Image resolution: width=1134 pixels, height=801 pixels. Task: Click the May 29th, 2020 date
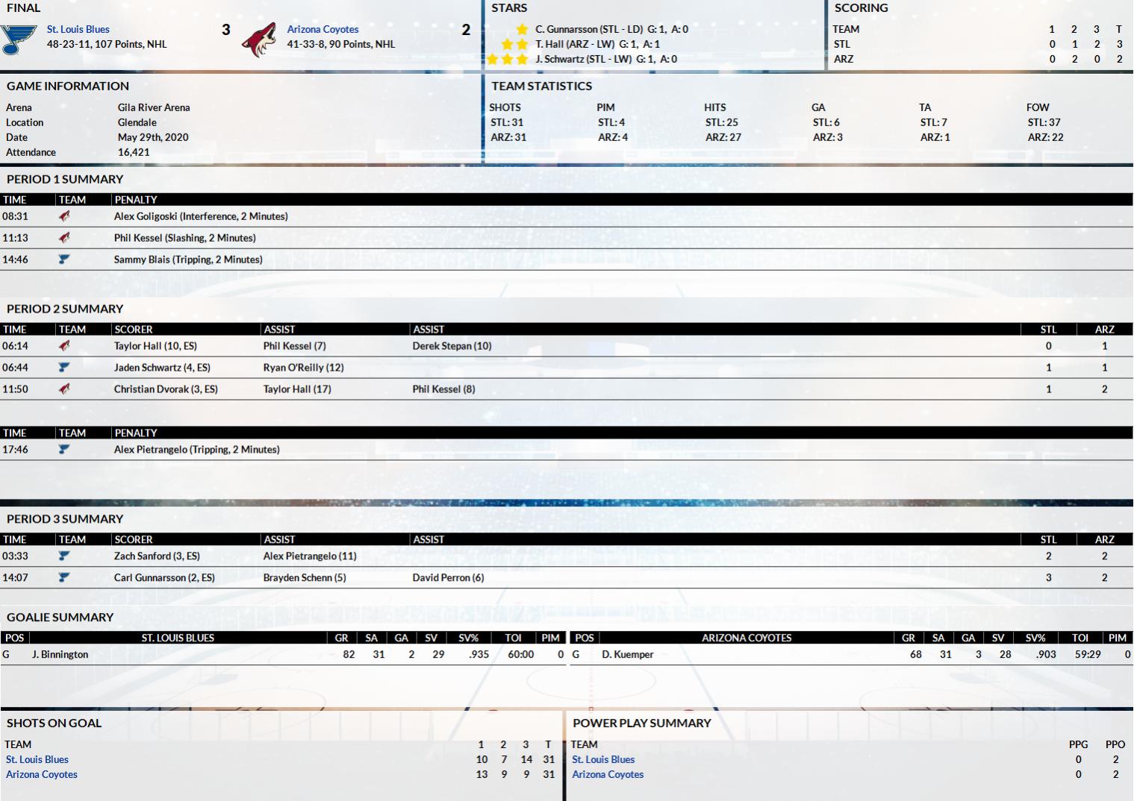(153, 137)
